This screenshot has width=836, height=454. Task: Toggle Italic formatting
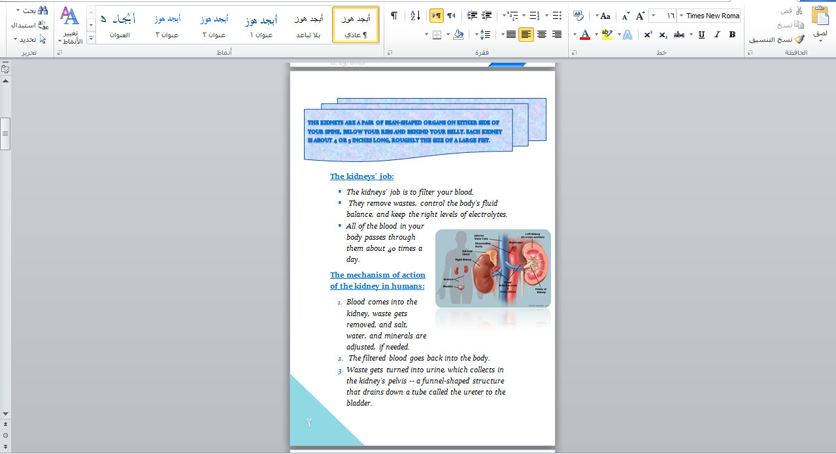tap(716, 35)
